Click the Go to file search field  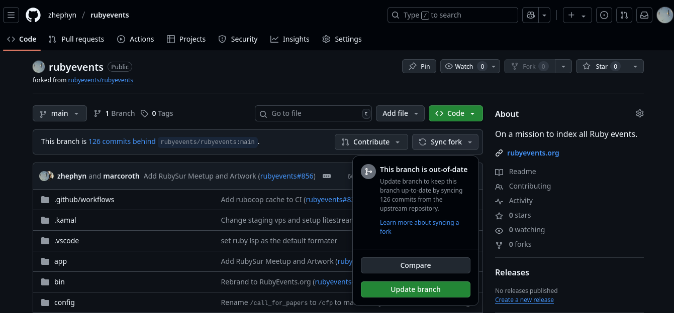coord(313,113)
